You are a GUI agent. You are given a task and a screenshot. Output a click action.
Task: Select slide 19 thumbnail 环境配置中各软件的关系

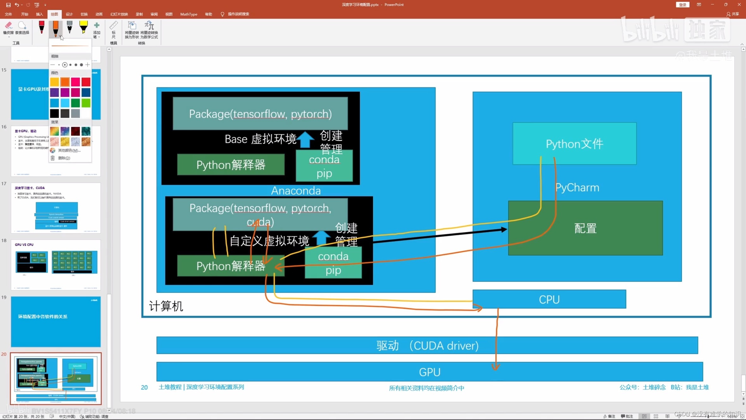tap(56, 322)
